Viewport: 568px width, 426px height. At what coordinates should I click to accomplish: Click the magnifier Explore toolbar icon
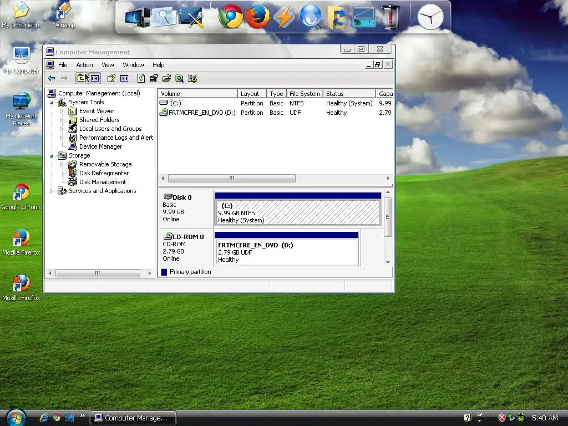pyautogui.click(x=179, y=78)
